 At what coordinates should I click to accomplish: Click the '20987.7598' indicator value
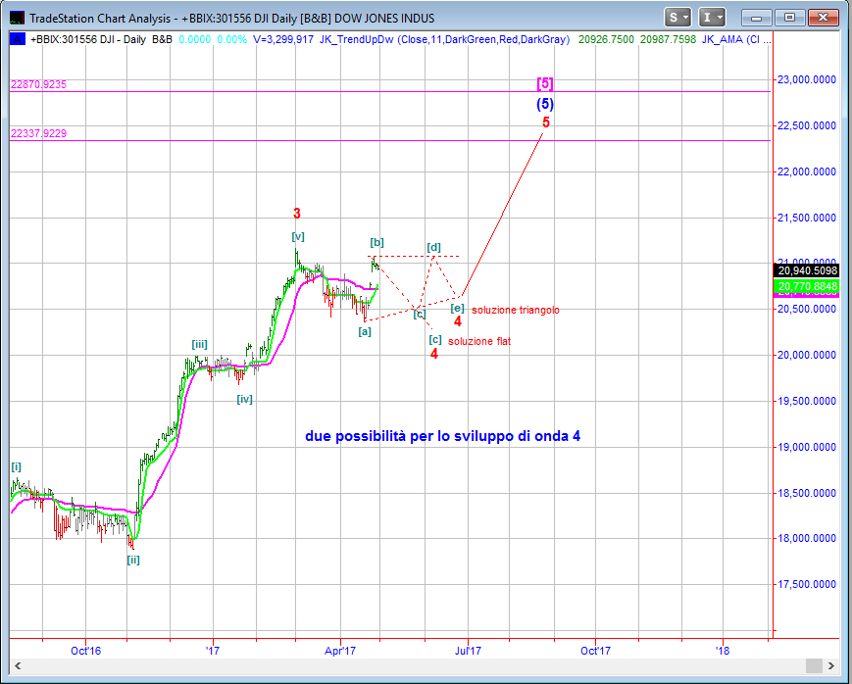[x=668, y=39]
